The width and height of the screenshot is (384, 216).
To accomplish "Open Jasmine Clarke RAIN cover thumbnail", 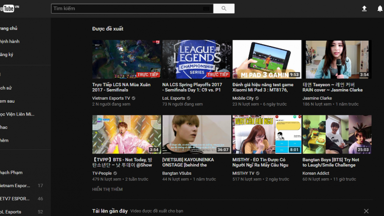I will click(337, 59).
